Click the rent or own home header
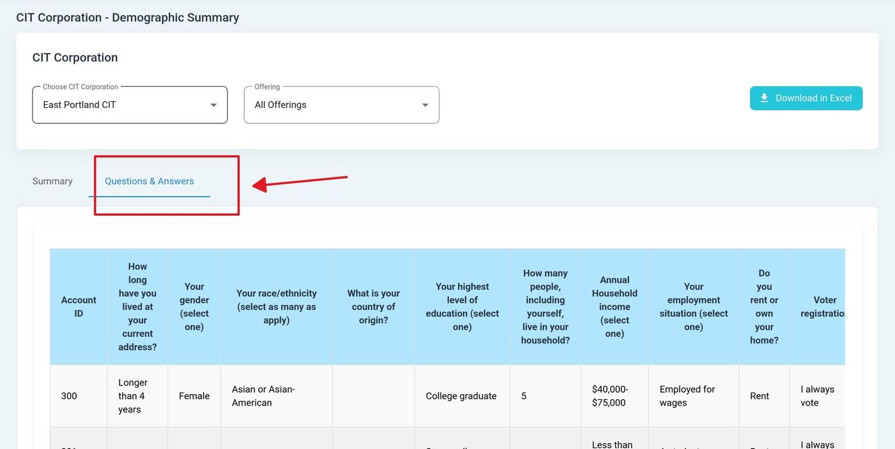This screenshot has height=449, width=895. pos(764,307)
